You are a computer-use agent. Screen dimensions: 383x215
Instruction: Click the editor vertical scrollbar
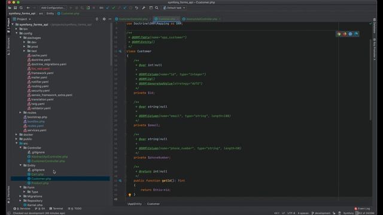[370, 79]
